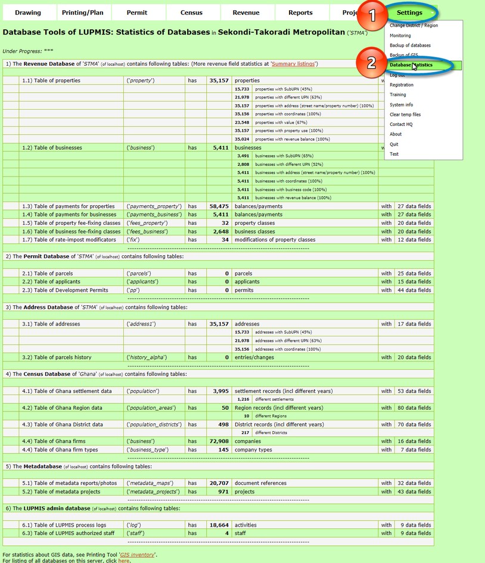The width and height of the screenshot is (485, 563).
Task: Click 'businesses with business code (100%)' line
Action: [x=291, y=190]
